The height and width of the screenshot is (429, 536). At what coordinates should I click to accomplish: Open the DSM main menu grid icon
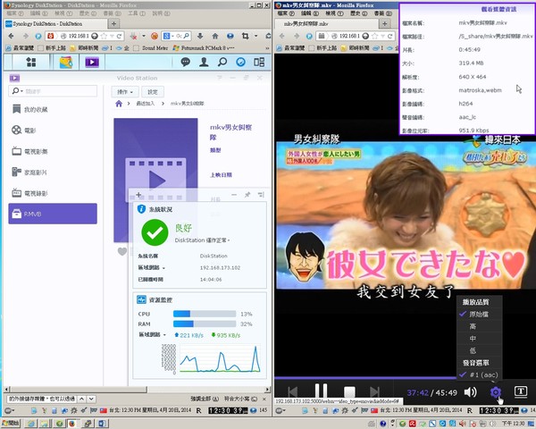coord(32,63)
